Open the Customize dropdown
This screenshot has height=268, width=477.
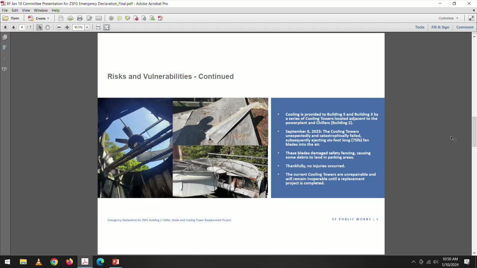pyautogui.click(x=448, y=18)
